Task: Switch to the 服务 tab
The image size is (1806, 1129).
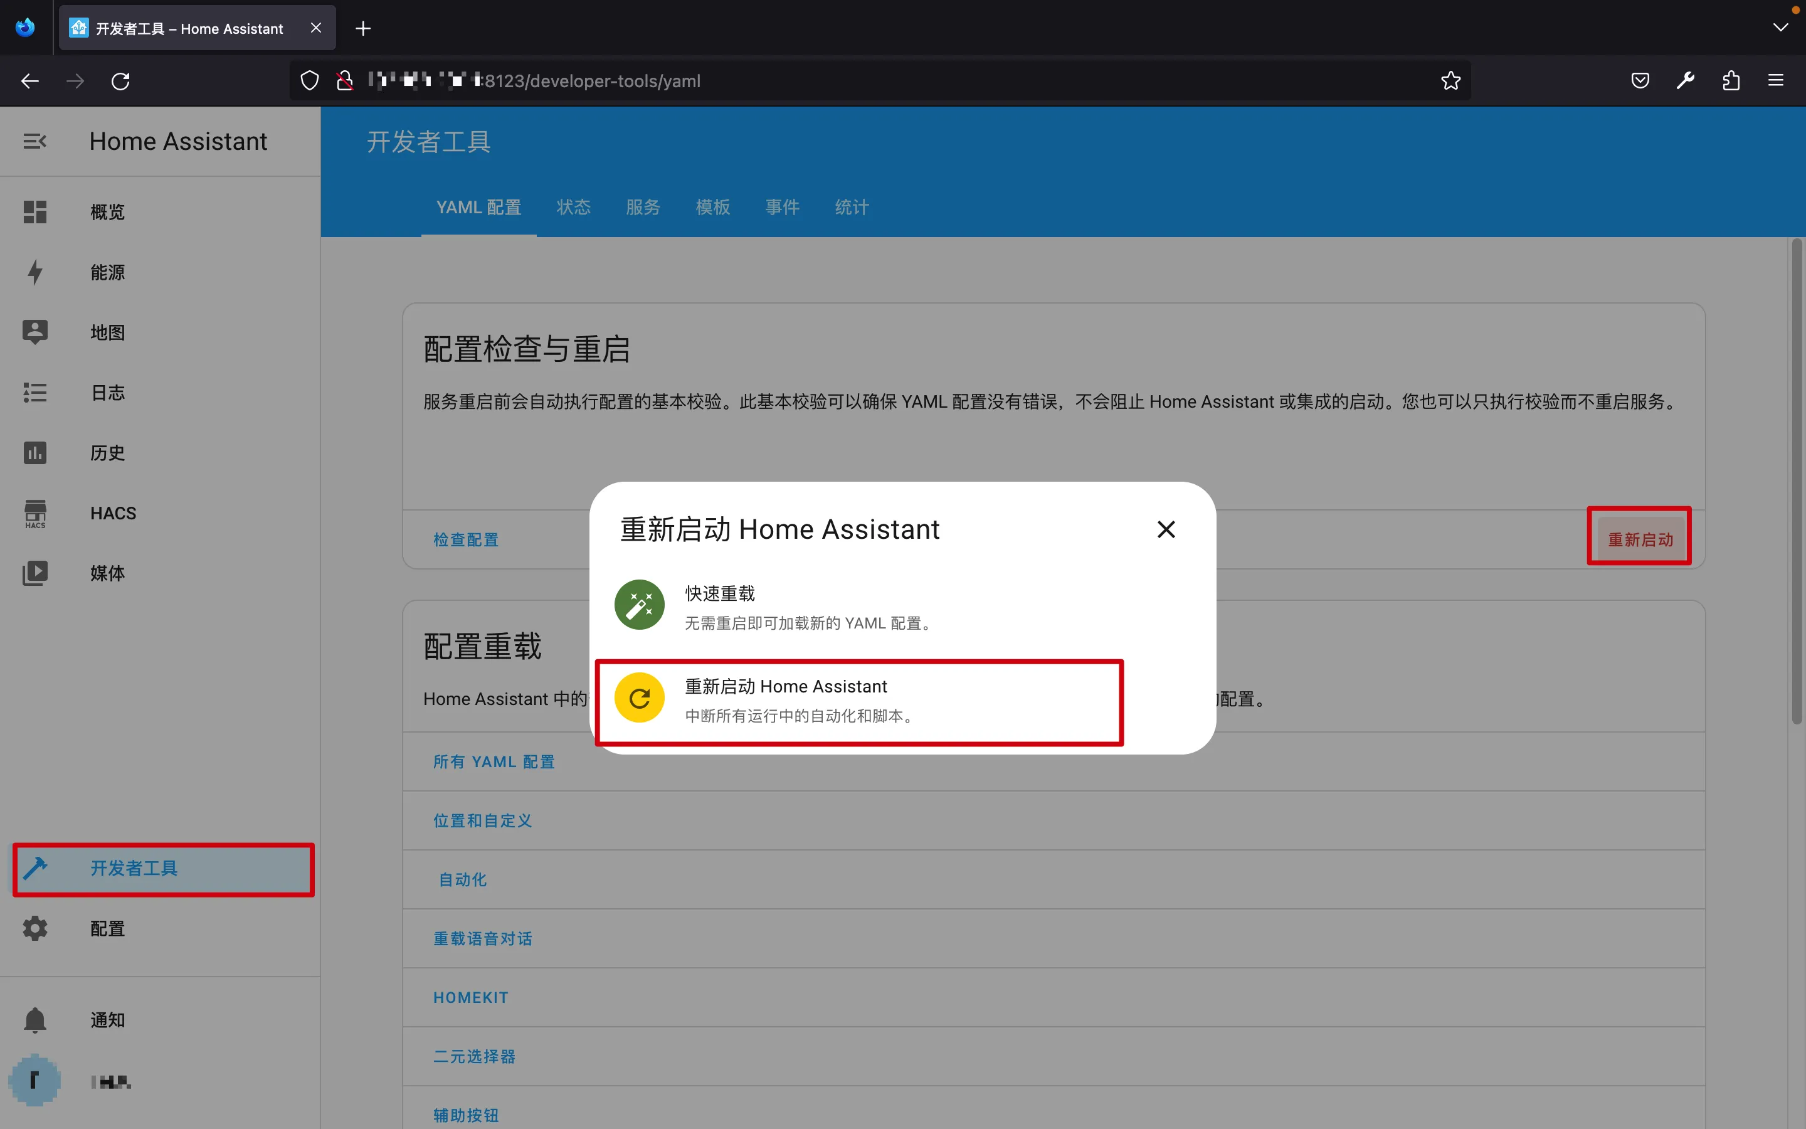Action: (643, 207)
